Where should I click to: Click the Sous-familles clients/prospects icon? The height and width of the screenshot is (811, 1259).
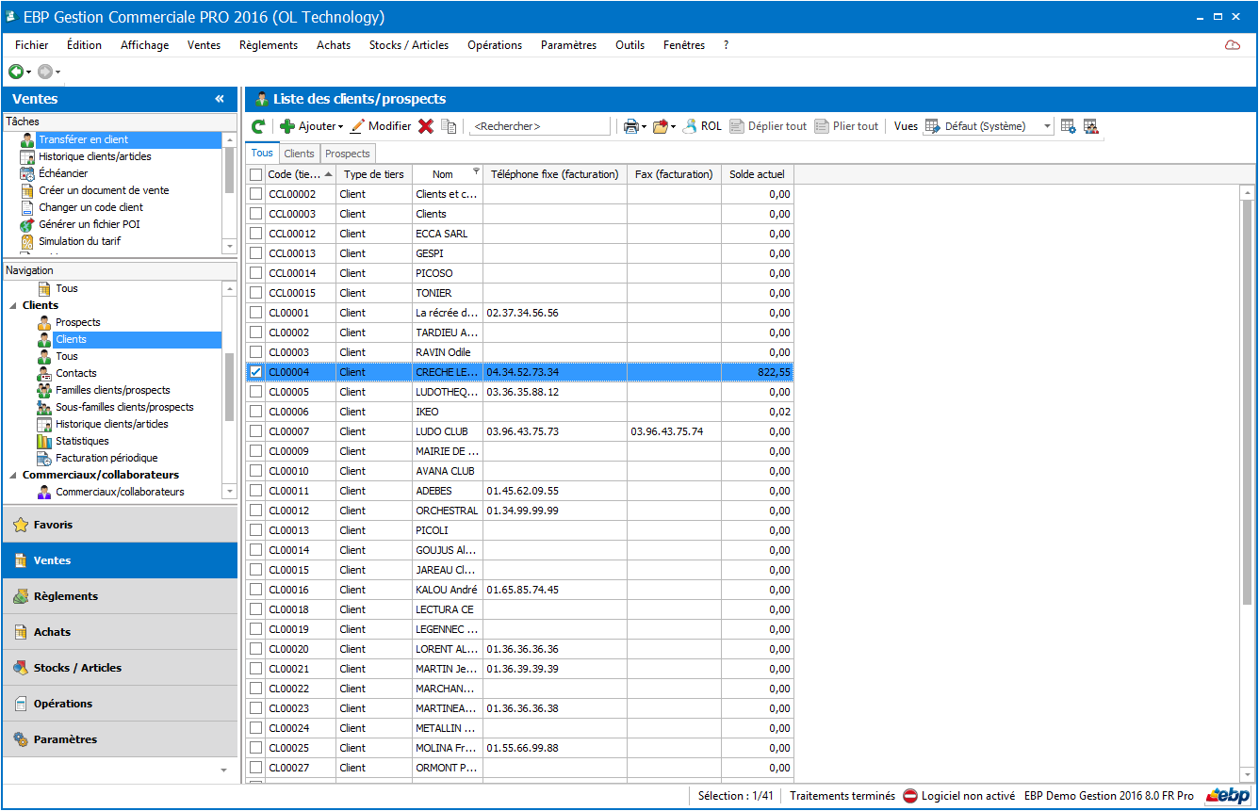44,407
